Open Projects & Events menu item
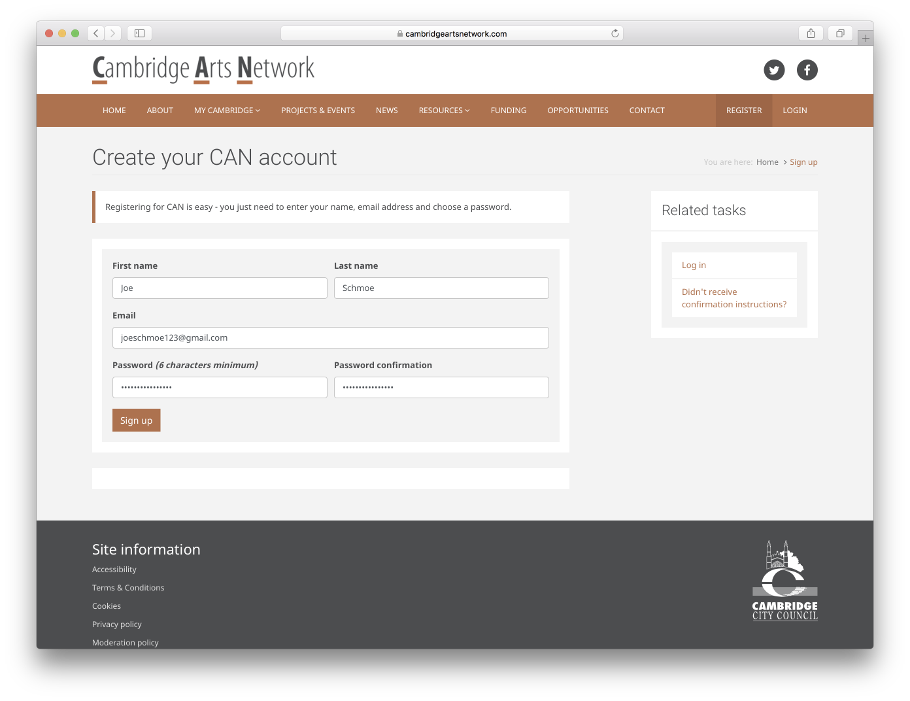 pos(318,111)
